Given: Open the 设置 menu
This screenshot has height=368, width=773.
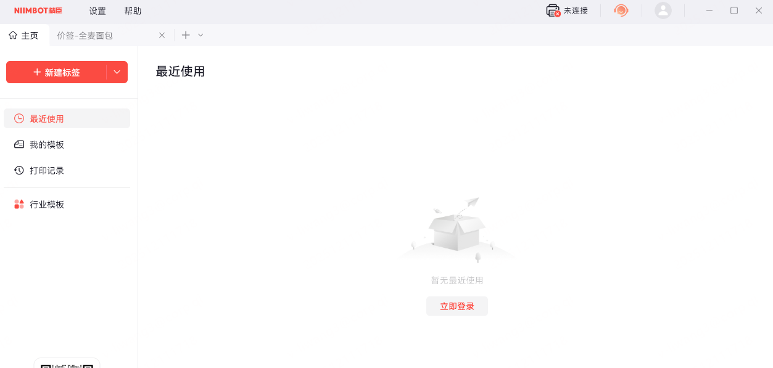Looking at the screenshot, I should pos(97,11).
